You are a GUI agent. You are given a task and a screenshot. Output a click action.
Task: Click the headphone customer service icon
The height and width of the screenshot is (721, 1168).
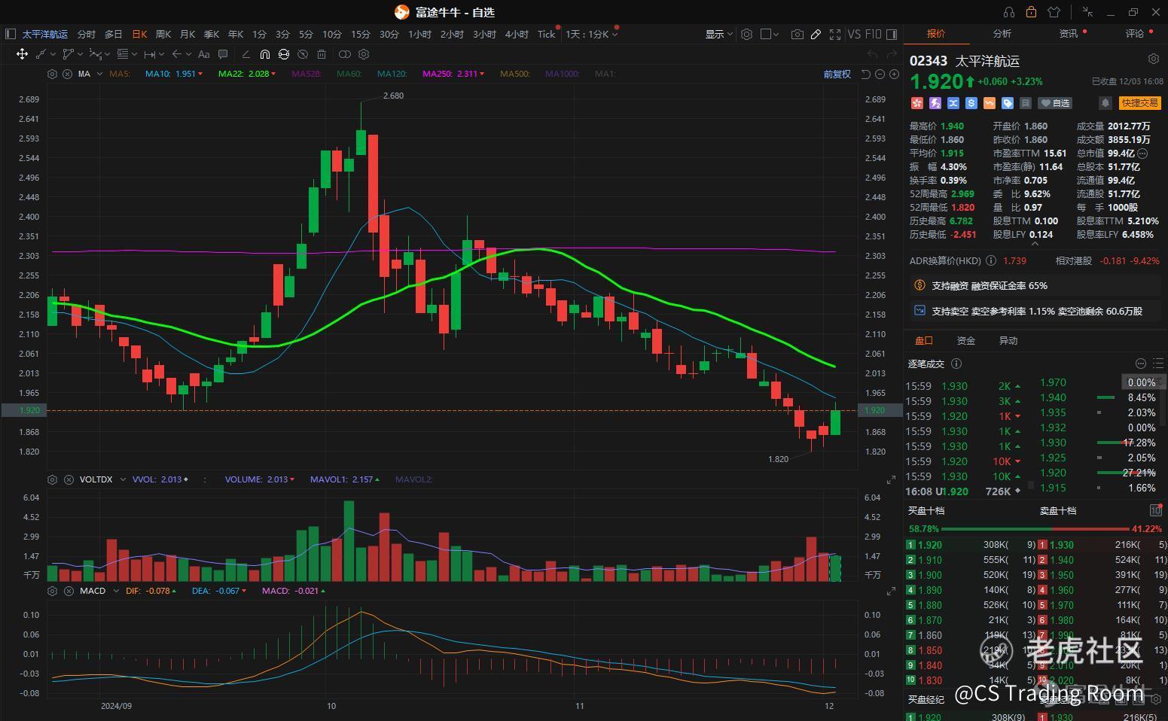point(1009,12)
